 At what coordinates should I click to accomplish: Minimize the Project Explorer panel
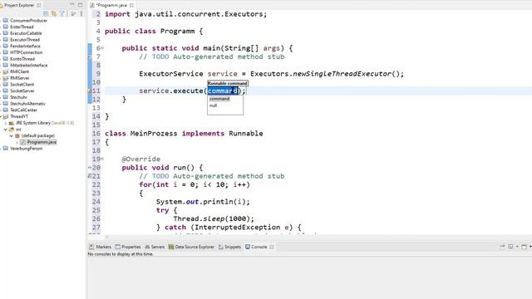[72, 5]
